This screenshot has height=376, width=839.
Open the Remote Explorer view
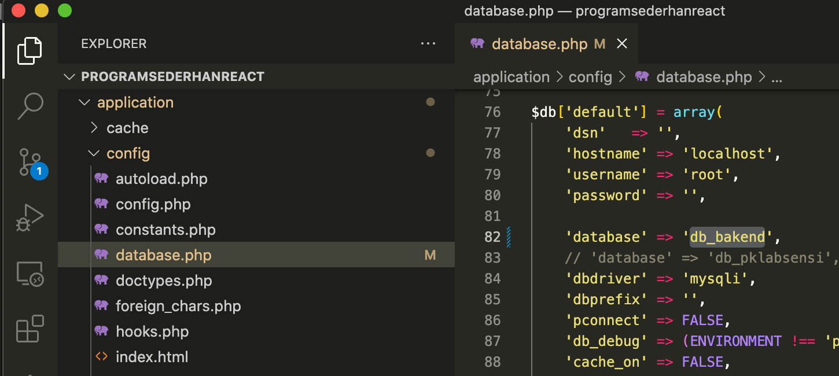click(30, 273)
